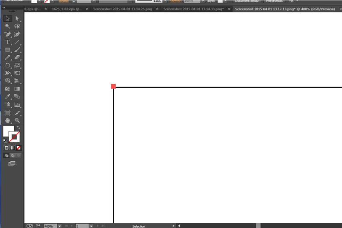Switch to the 1625_1-02.eps tab

point(67,9)
